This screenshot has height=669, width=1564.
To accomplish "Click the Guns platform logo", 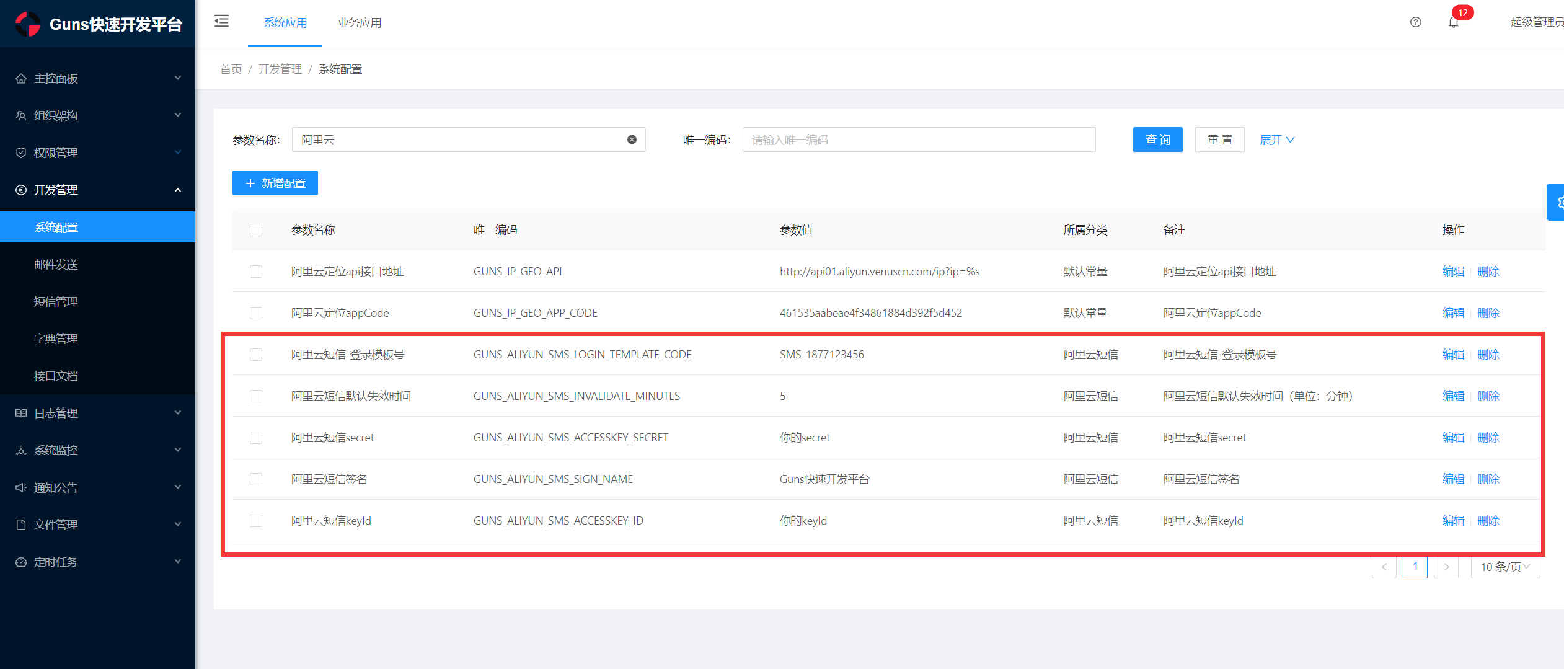I will click(27, 24).
